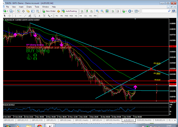Switch timeframe to H1
This screenshot has width=178, height=127.
point(76,16)
